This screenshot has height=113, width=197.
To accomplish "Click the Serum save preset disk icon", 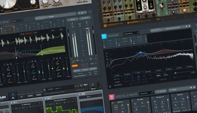I will click(44, 90).
